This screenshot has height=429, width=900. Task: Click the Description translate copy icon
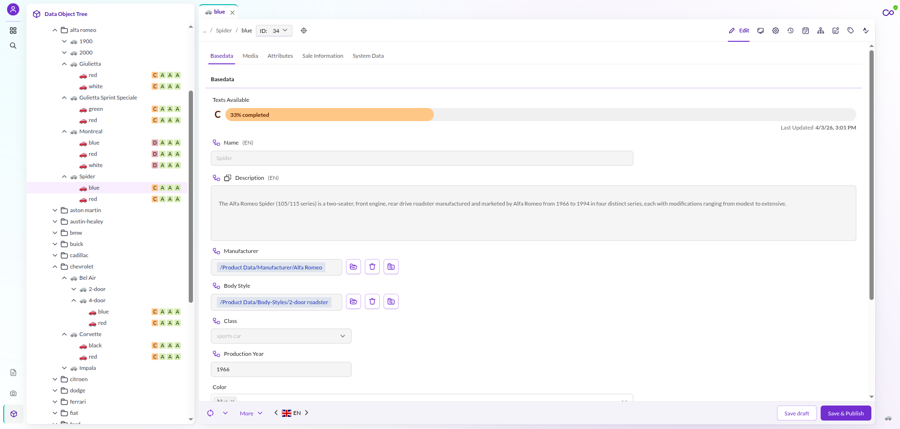point(228,178)
